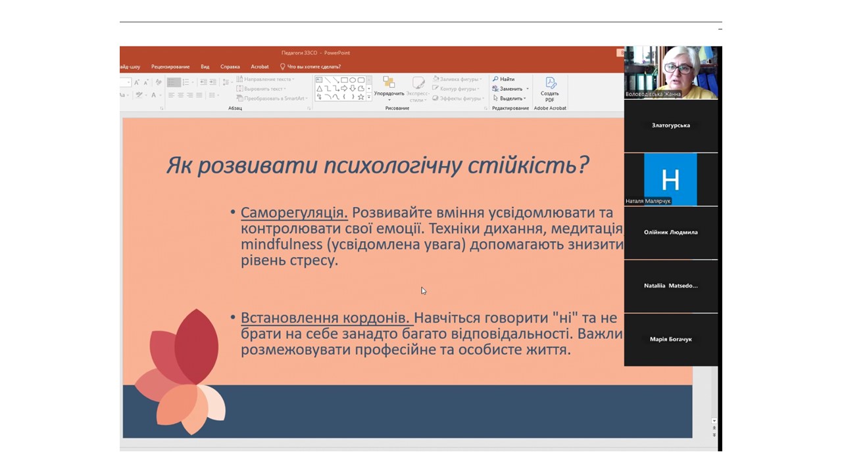
Task: Select the Наталя Малярчук participant tile
Action: [671, 179]
